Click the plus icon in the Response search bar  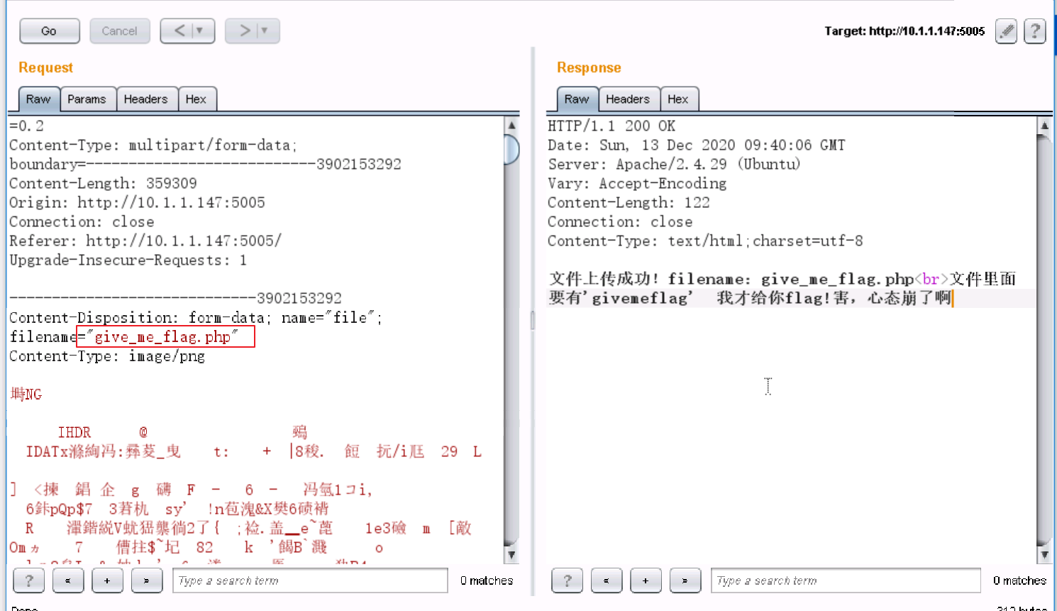click(646, 580)
